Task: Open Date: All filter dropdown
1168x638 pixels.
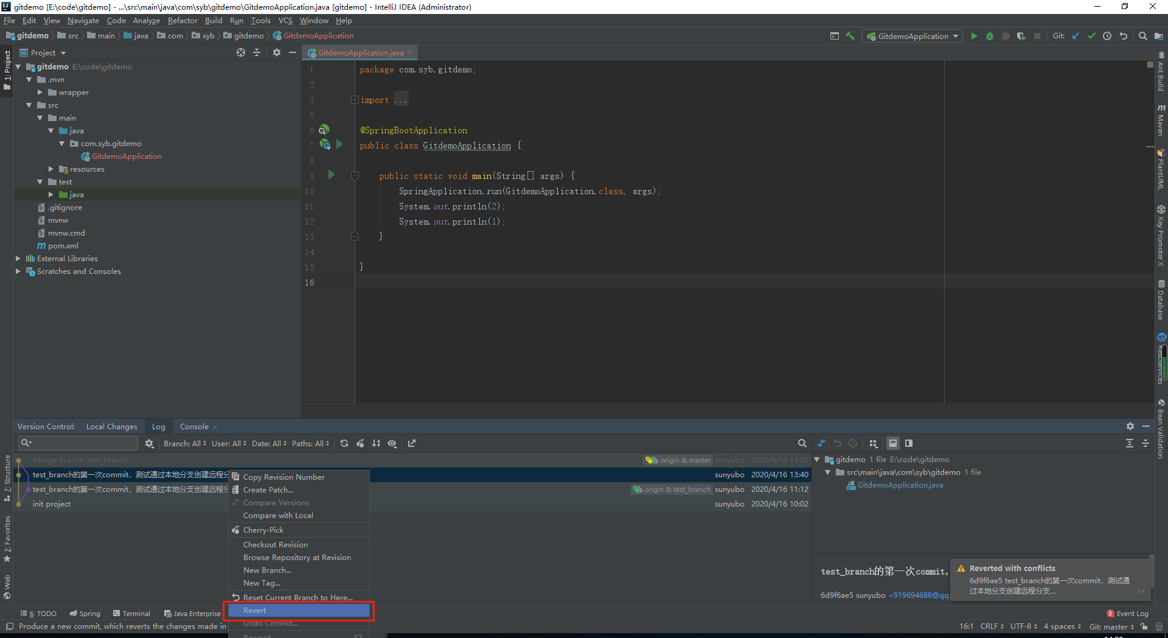Action: click(x=269, y=443)
